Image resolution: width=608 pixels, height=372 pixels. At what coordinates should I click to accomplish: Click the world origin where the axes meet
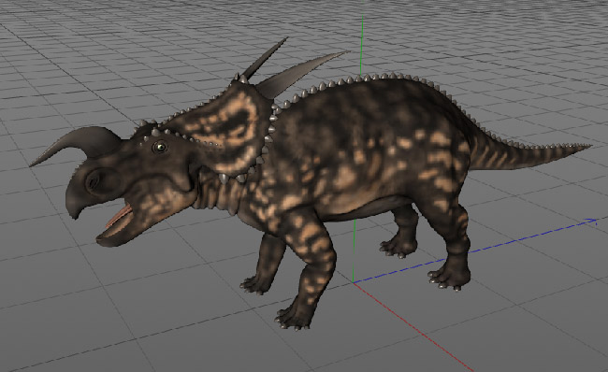coord(354,282)
